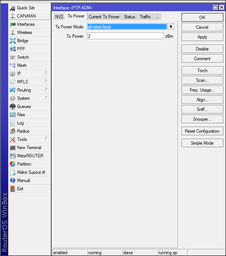Select the Tx Power tab

pyautogui.click(x=76, y=16)
